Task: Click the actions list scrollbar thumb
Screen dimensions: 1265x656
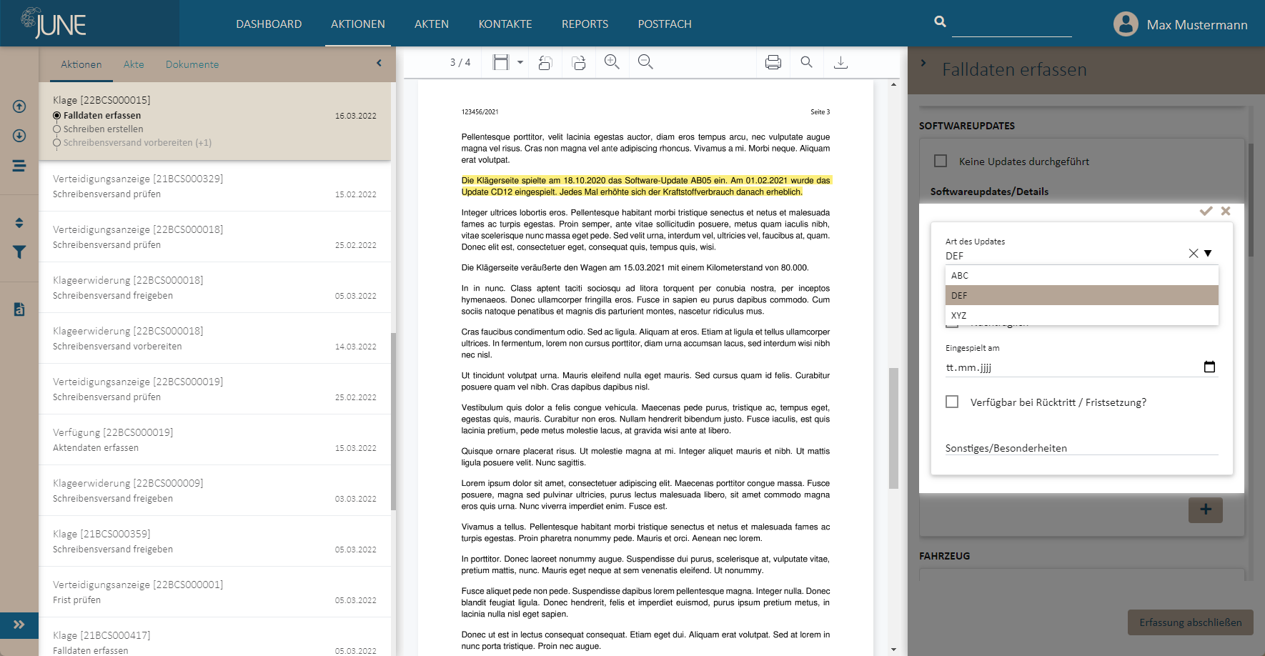Action: [393, 422]
